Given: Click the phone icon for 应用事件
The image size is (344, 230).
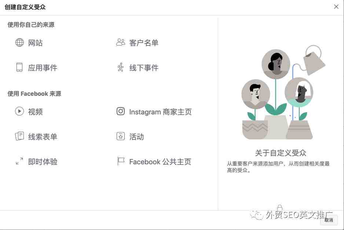Looking at the screenshot, I should (x=19, y=67).
